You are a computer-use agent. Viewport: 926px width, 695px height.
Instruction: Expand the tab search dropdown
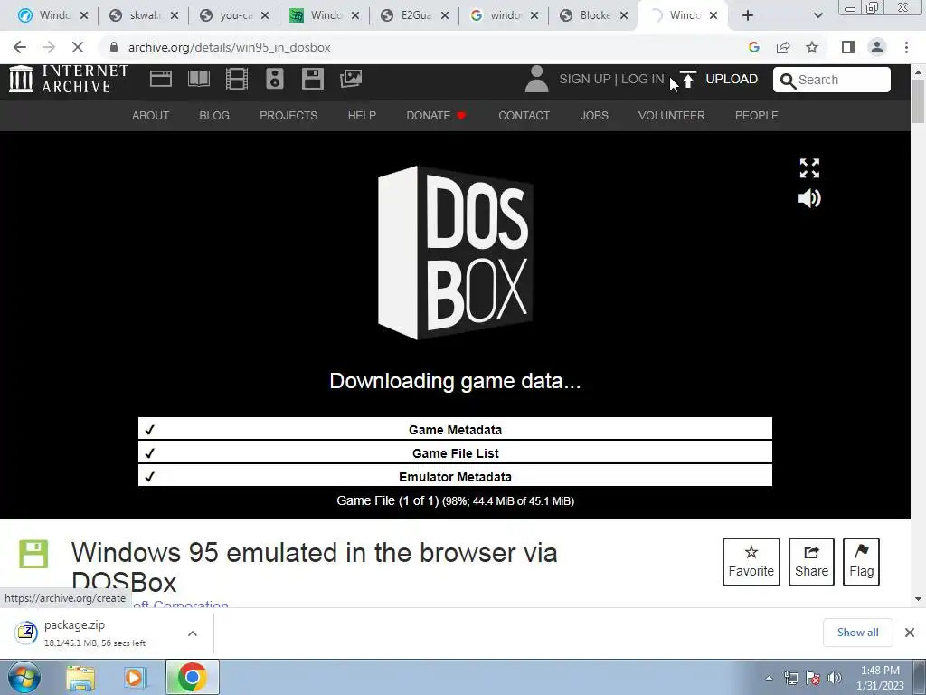coord(817,15)
